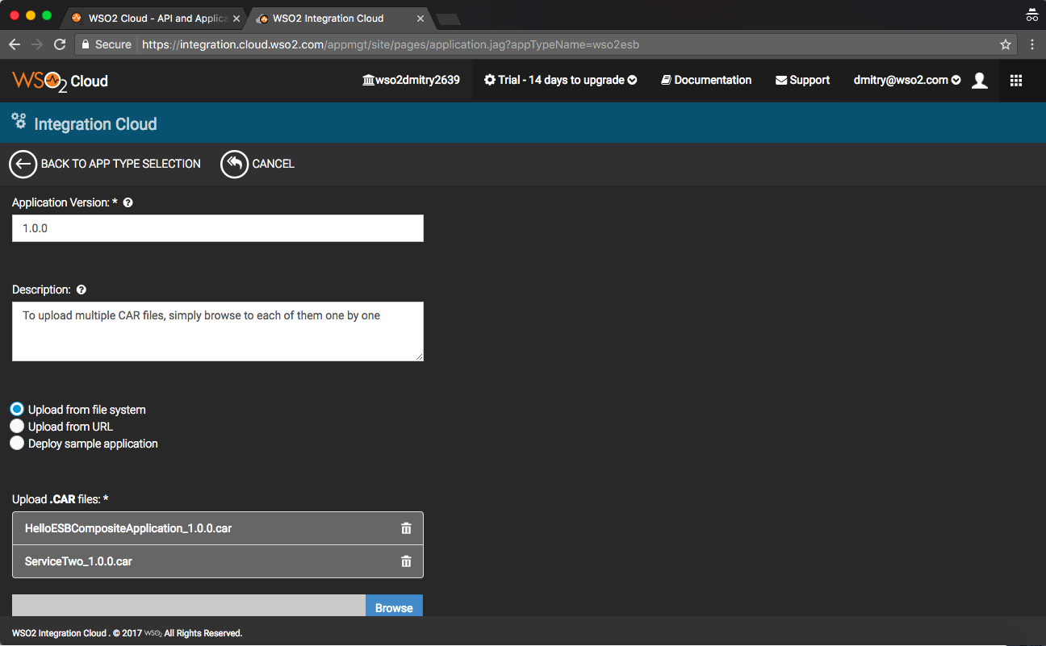Screen dimensions: 1046x646
Task: Open the apps grid icon in header
Action: click(1016, 81)
